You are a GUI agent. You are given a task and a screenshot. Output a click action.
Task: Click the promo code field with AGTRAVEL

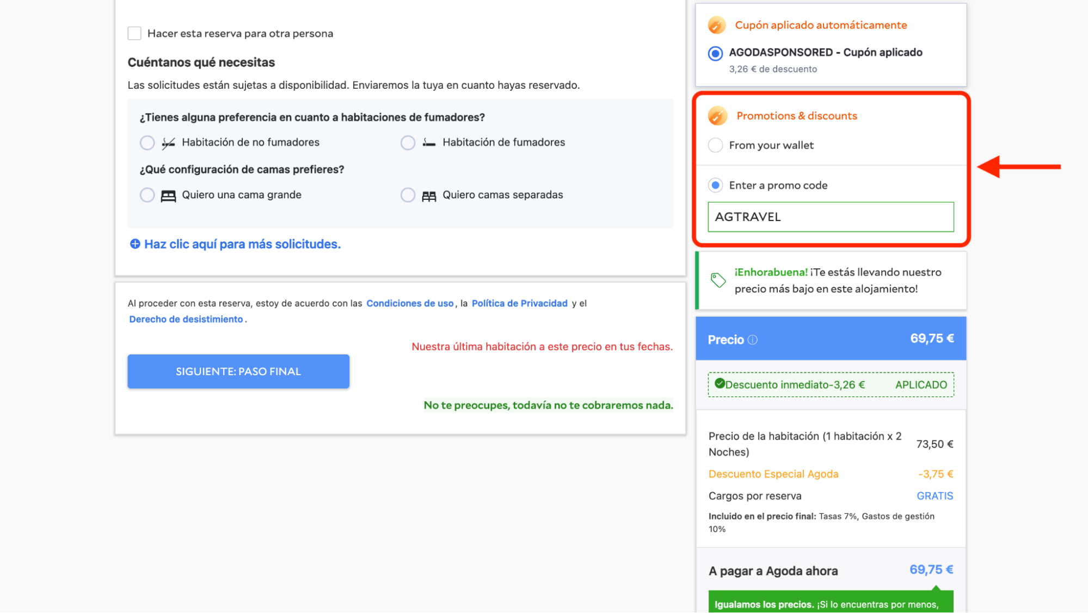(831, 217)
